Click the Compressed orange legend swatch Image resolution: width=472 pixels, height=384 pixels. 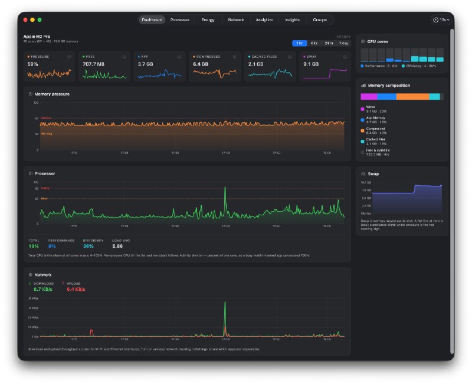(362, 131)
